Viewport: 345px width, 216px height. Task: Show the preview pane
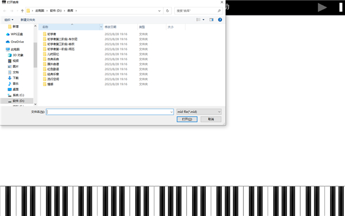point(212,20)
